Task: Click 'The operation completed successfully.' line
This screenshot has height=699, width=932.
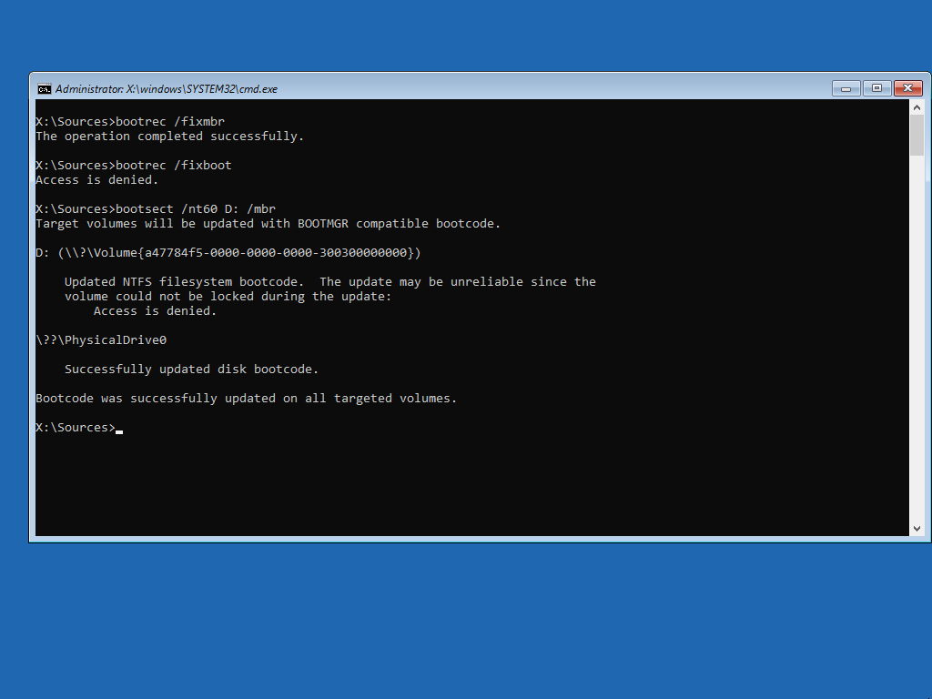Action: tap(170, 137)
